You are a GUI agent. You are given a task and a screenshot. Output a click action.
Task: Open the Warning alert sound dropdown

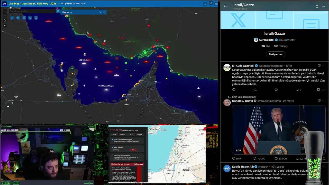point(121,150)
